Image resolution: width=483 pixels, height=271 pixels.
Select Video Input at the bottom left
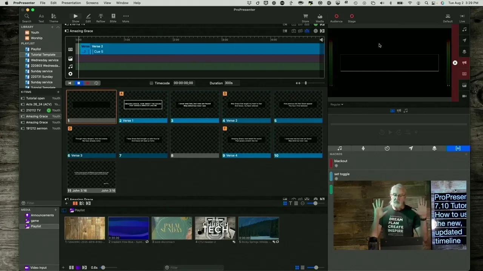(38, 268)
